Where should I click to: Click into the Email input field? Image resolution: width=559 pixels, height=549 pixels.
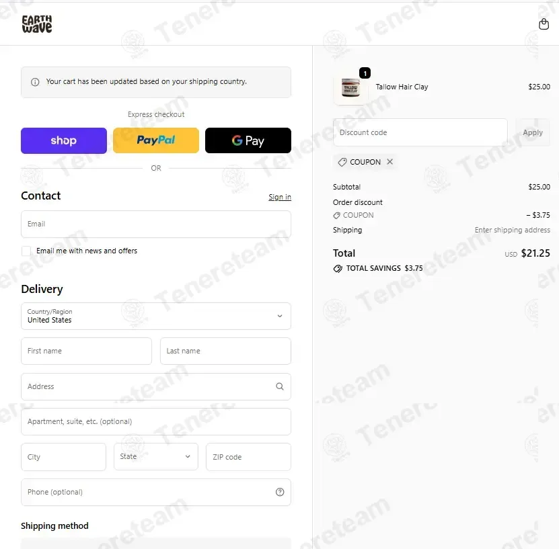pos(156,224)
